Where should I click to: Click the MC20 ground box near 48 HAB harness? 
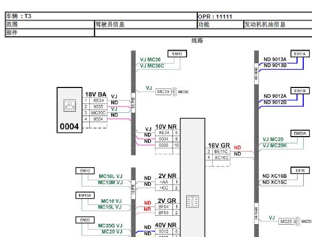coord(286,221)
